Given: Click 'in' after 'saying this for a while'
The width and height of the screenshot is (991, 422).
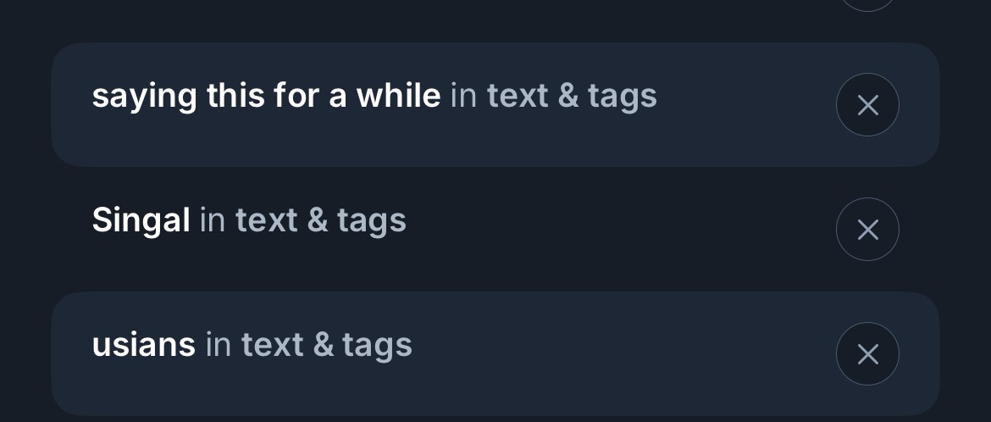Looking at the screenshot, I should coord(463,97).
